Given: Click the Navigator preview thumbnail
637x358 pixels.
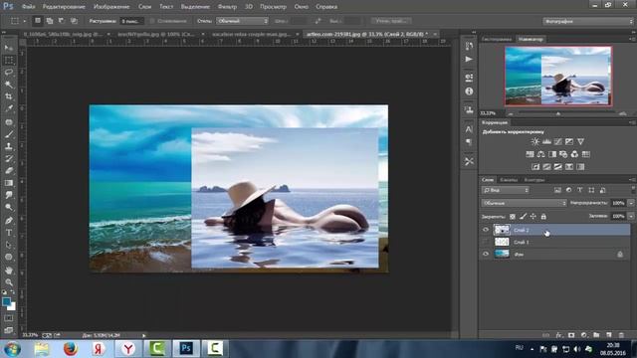Looking at the screenshot, I should [557, 76].
